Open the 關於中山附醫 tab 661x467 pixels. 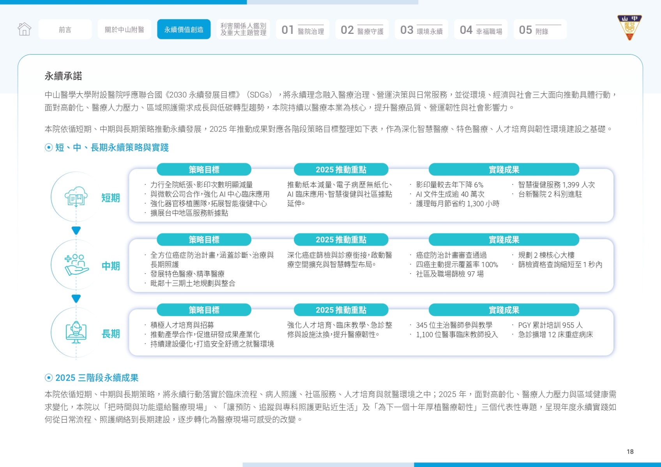click(x=124, y=29)
